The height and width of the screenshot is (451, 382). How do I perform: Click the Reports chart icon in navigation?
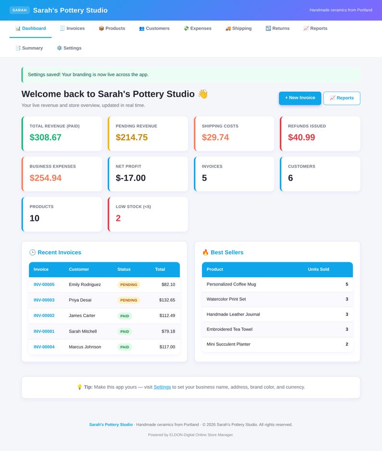(x=306, y=28)
